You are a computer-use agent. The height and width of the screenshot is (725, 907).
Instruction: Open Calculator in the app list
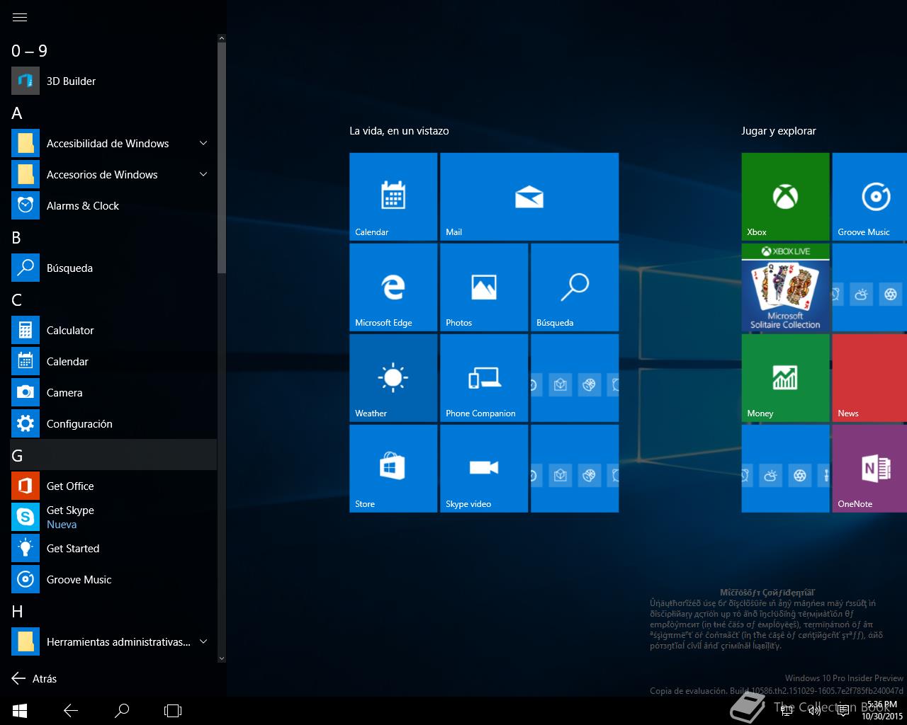tap(113, 330)
